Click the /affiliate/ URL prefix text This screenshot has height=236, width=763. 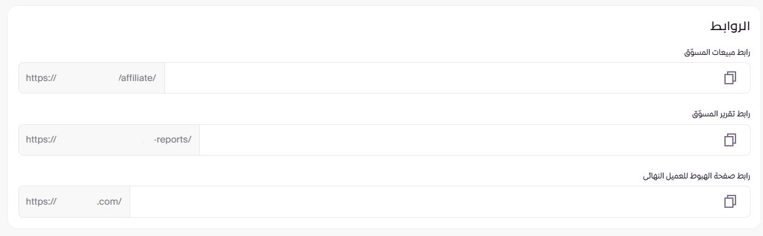click(138, 78)
